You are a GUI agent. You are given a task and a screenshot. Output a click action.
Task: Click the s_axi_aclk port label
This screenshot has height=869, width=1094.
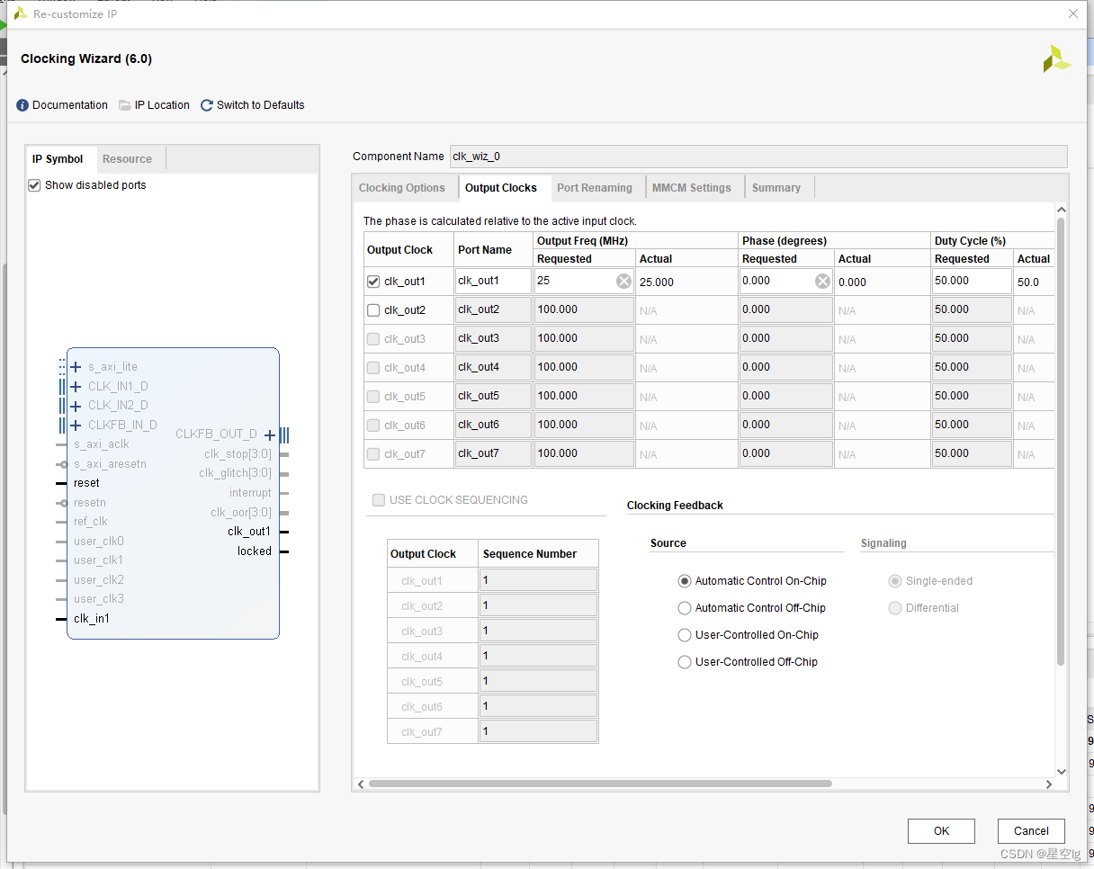point(102,444)
